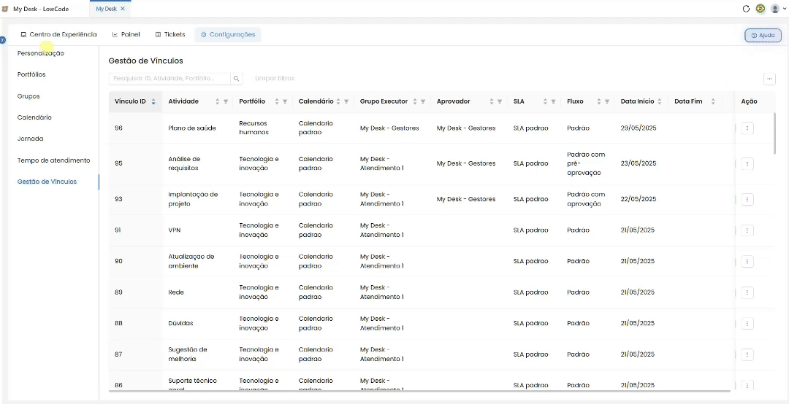Open Personalização in the sidebar
This screenshot has height=404, width=789.
point(41,53)
